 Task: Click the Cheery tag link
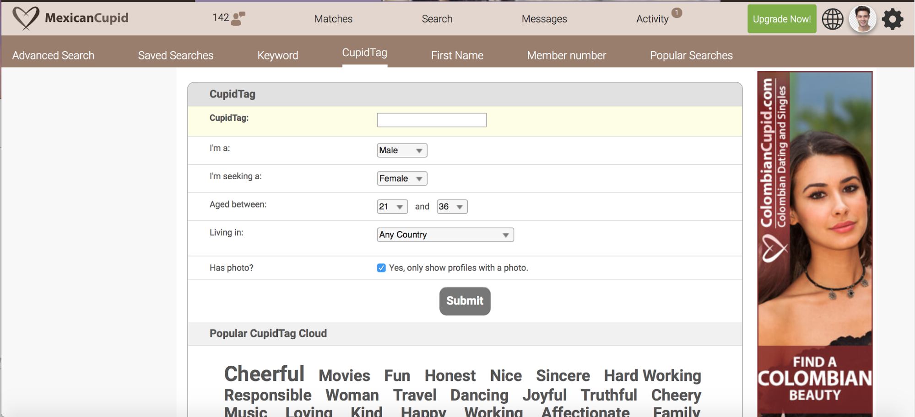click(x=676, y=396)
